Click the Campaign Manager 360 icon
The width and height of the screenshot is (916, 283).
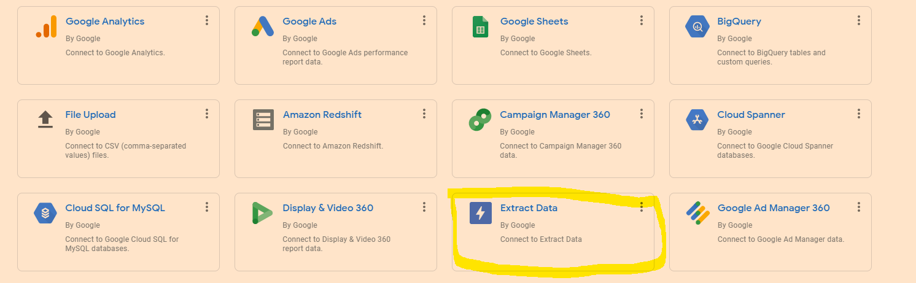pos(480,120)
